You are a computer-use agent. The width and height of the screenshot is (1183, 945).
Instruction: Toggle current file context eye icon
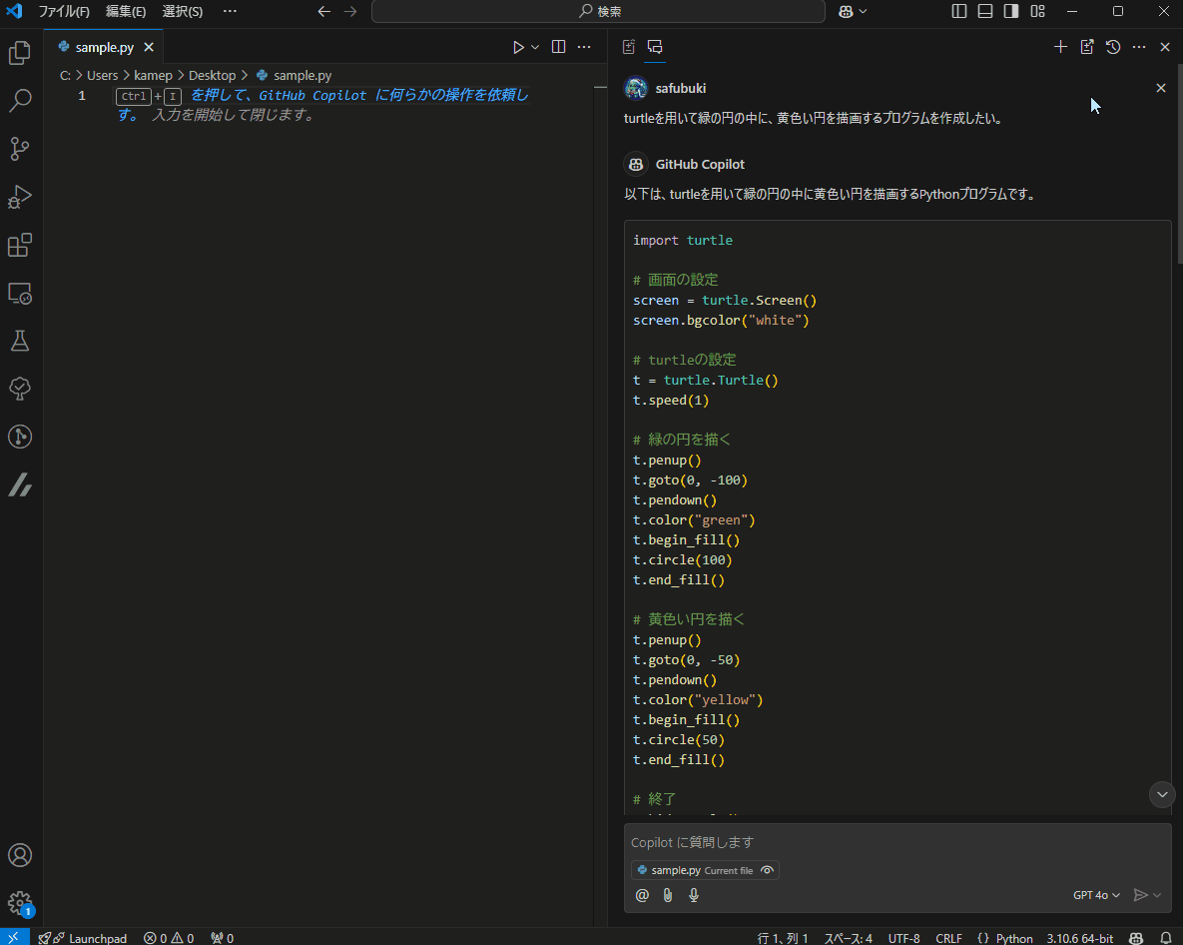768,870
